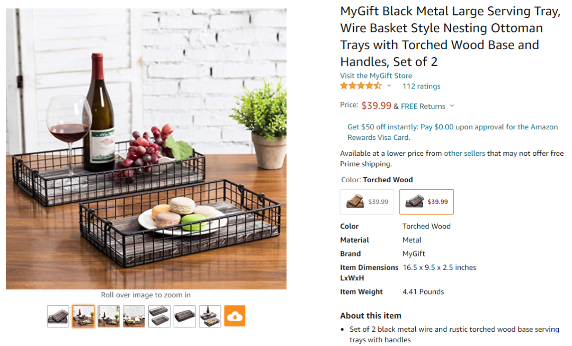Viewport: 572px width, 346px height.
Task: Choose the lighter brown wood color swatch
Action: pyautogui.click(x=367, y=202)
